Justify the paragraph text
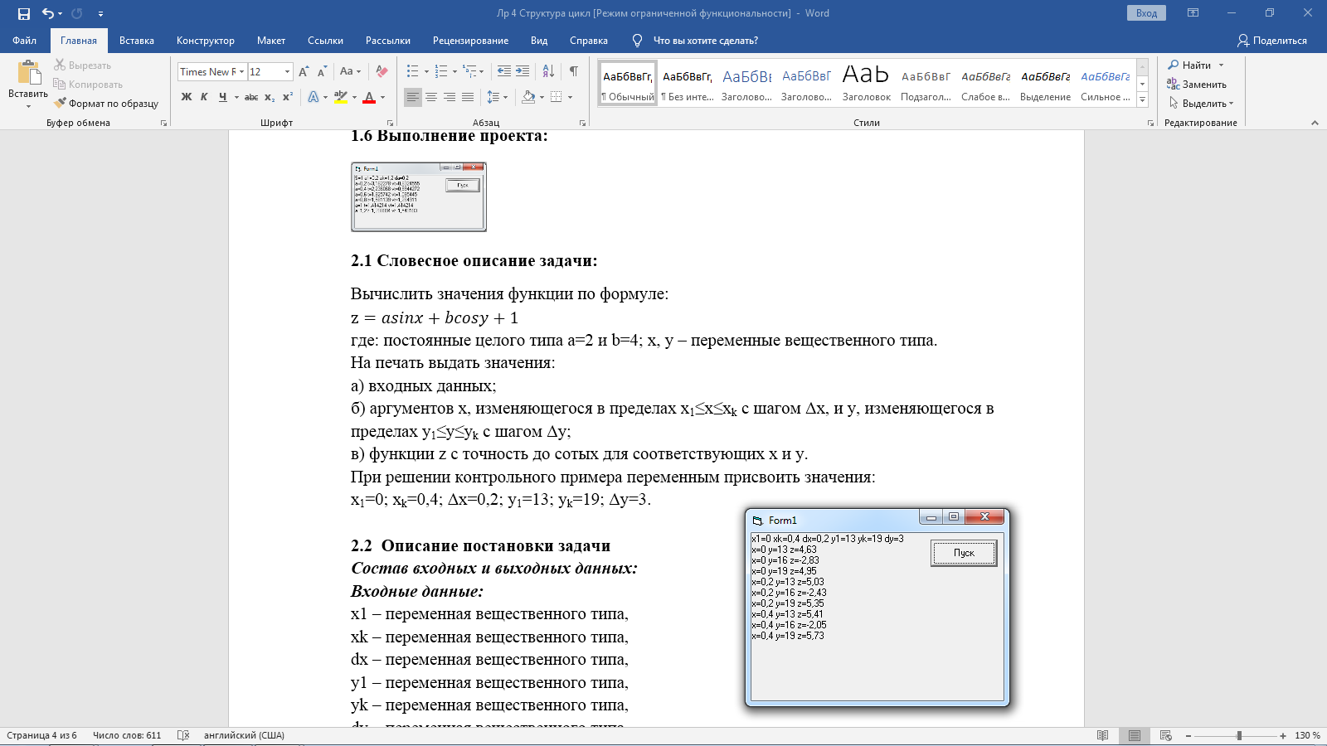This screenshot has height=746, width=1327. 468,97
